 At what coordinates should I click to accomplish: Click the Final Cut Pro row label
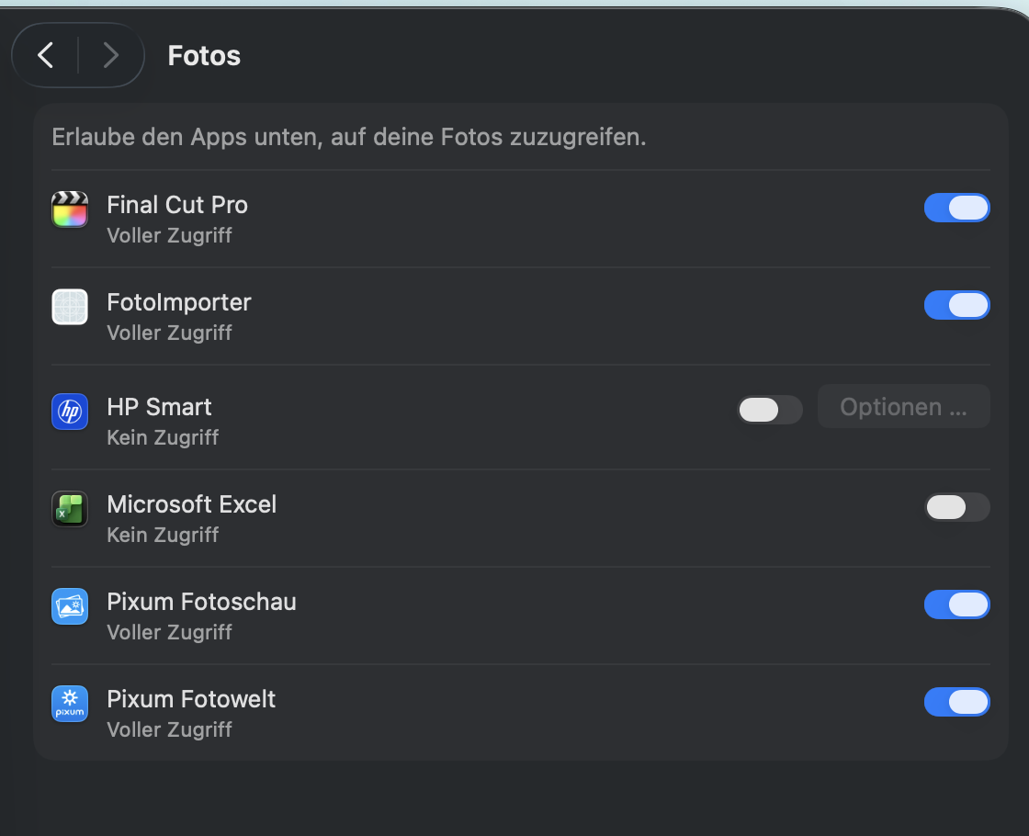tap(177, 205)
